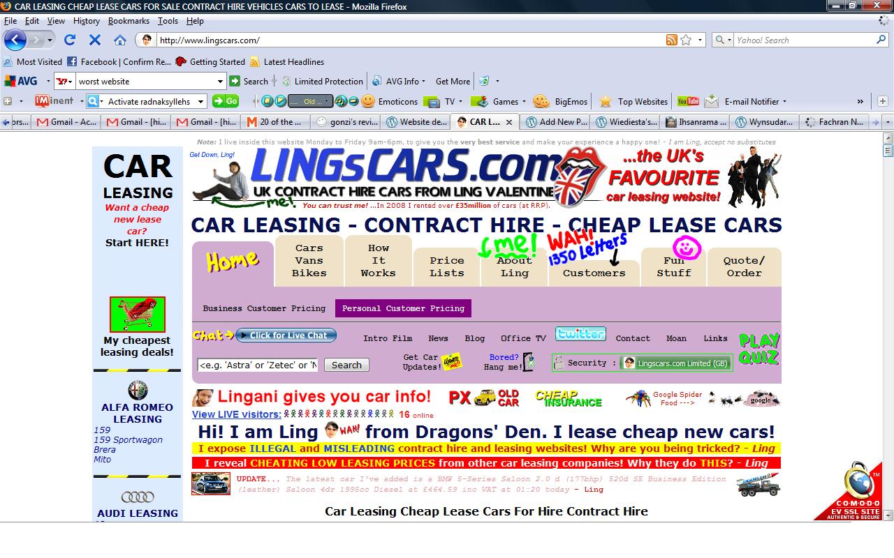Open the Intro Film link
The height and width of the screenshot is (558, 894).
[x=388, y=338]
